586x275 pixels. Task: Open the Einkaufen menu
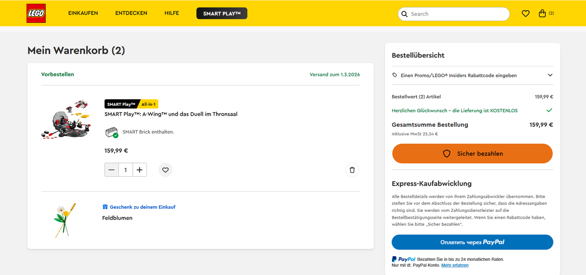[x=83, y=13]
